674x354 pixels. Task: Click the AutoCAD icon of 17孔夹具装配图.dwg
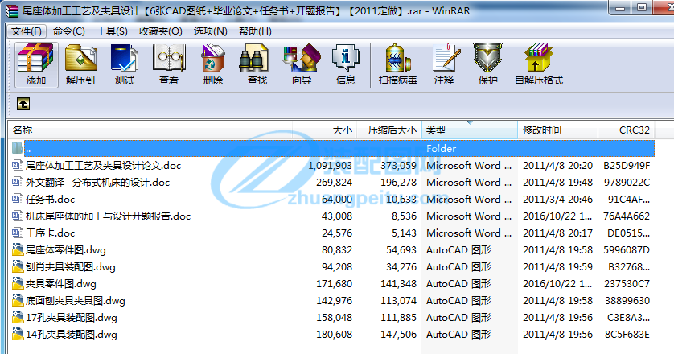click(18, 317)
